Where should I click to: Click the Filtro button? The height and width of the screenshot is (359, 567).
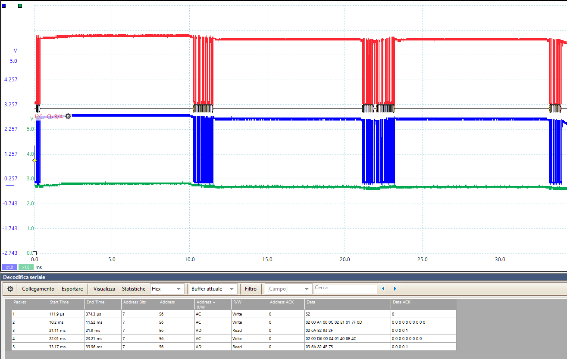coord(251,289)
